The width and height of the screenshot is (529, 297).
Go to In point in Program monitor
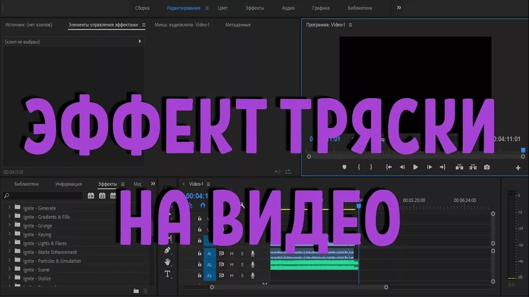388,167
